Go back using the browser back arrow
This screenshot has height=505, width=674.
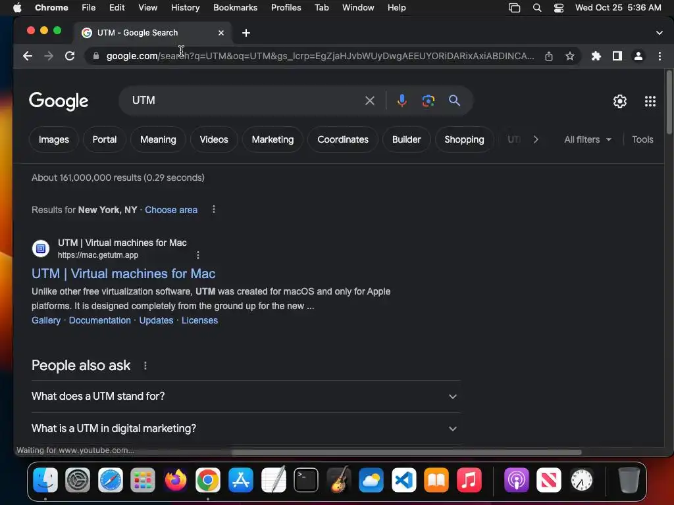point(28,56)
